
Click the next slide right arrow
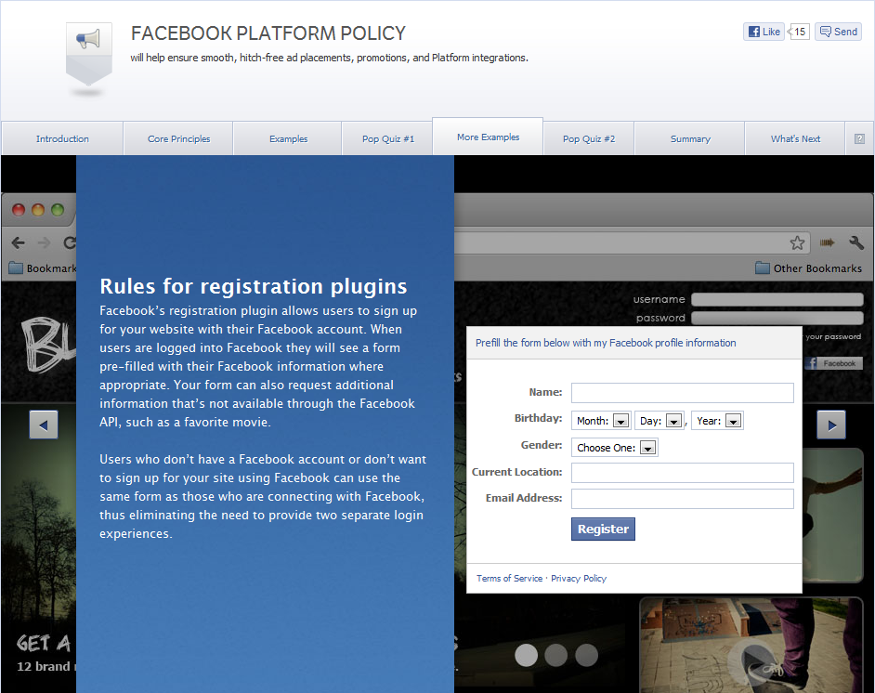point(831,425)
